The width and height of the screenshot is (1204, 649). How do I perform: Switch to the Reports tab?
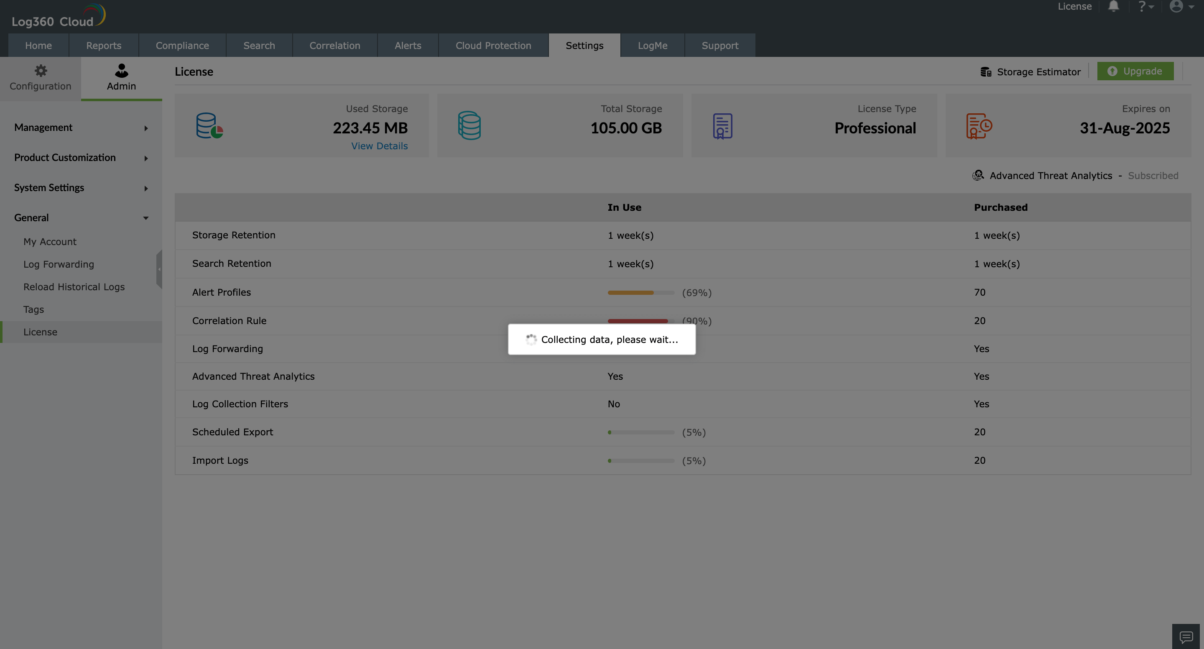point(103,45)
